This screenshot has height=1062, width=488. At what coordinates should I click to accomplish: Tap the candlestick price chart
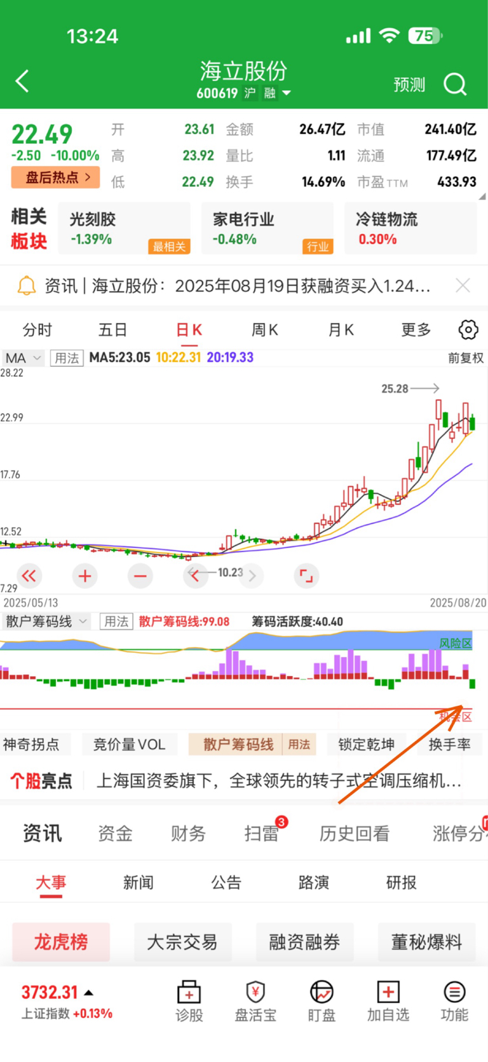point(244,480)
